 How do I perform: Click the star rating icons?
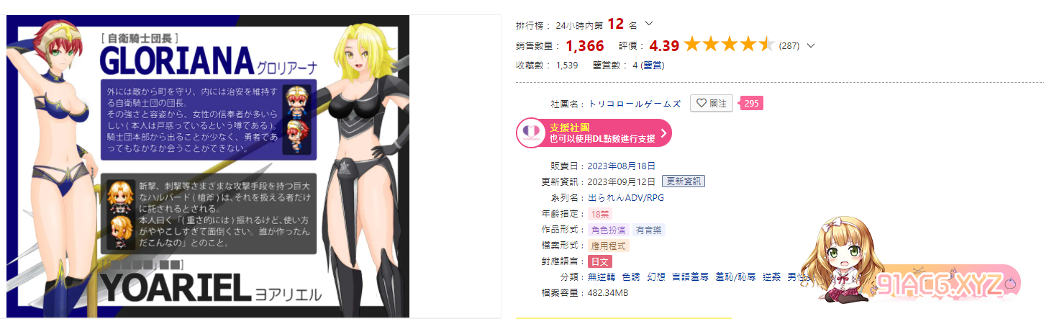(729, 45)
